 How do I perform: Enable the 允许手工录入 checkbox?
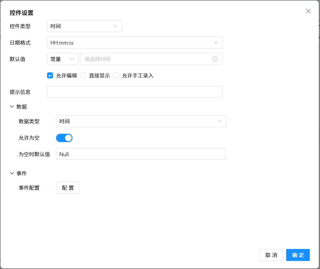(x=116, y=75)
